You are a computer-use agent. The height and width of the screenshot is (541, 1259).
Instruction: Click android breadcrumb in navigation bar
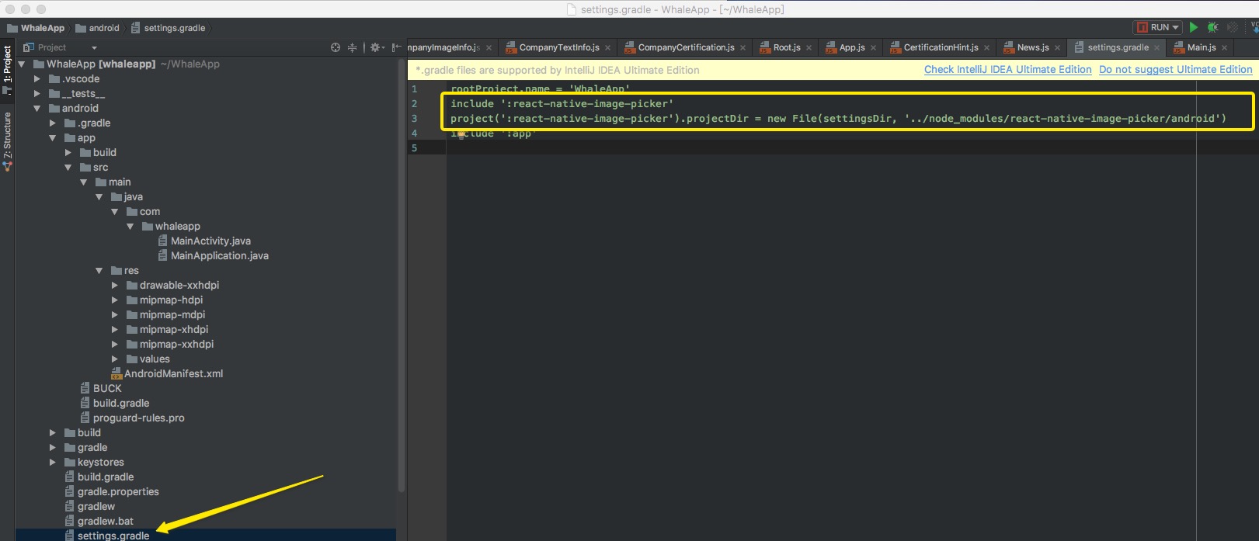[98, 28]
